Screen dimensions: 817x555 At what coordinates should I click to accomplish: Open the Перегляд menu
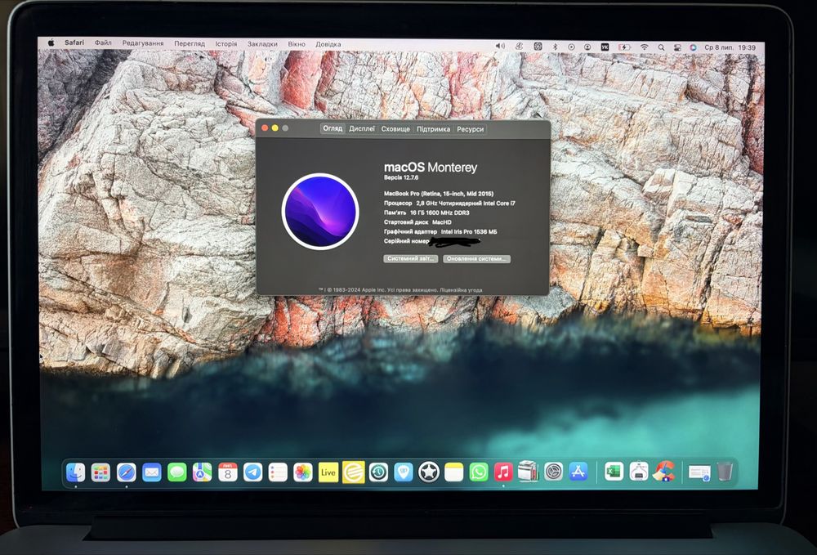tap(190, 44)
